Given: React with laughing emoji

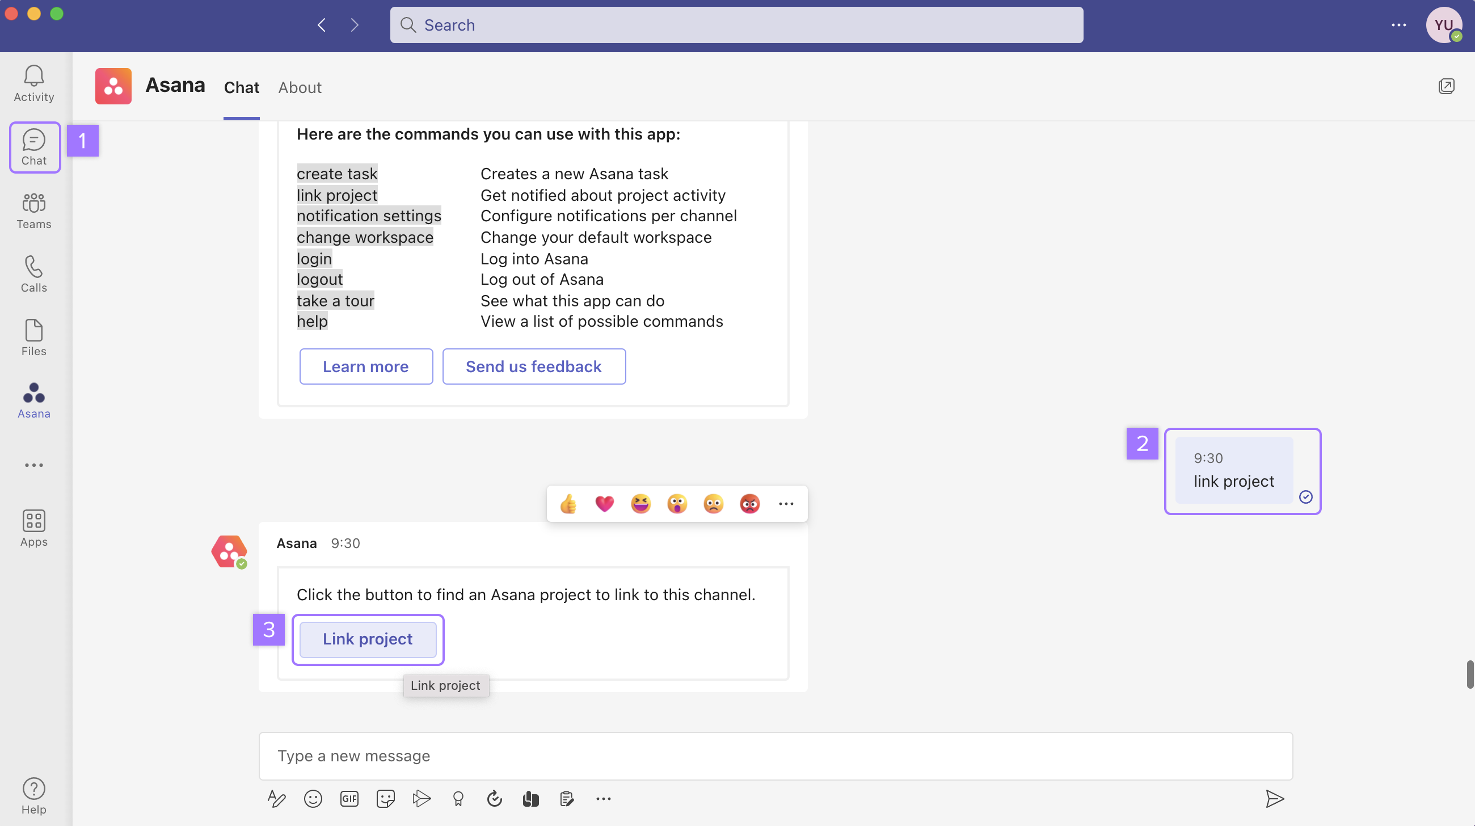Looking at the screenshot, I should tap(640, 504).
